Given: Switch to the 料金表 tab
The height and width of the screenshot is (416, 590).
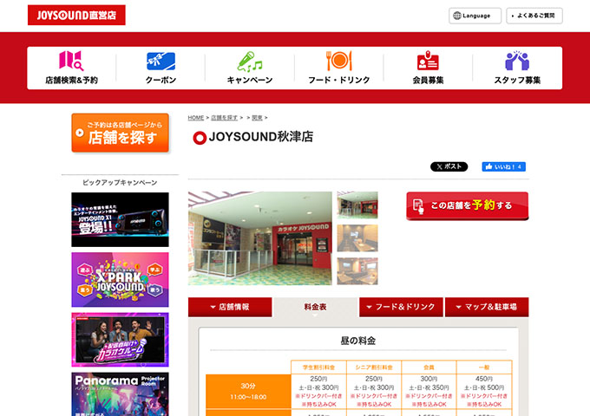Looking at the screenshot, I should (x=315, y=307).
